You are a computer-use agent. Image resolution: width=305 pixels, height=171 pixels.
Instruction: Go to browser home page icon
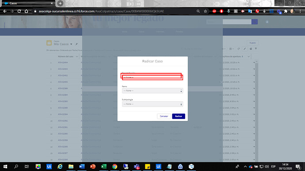[x=26, y=11]
